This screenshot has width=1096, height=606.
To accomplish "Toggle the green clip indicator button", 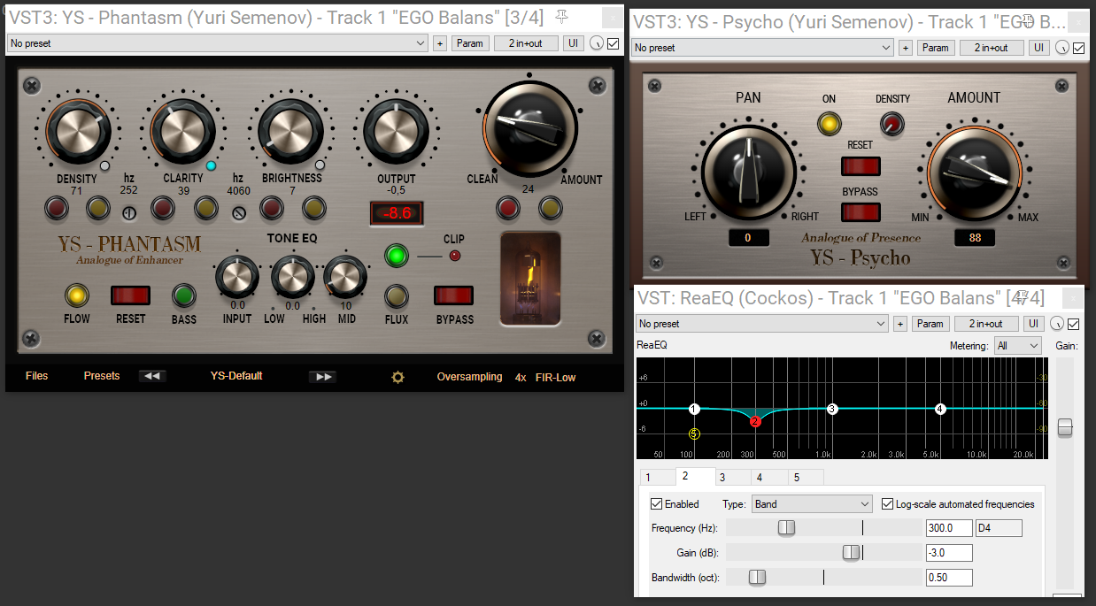I will click(397, 257).
